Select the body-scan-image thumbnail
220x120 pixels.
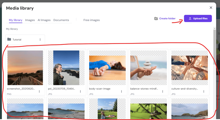pyautogui.click(x=107, y=68)
